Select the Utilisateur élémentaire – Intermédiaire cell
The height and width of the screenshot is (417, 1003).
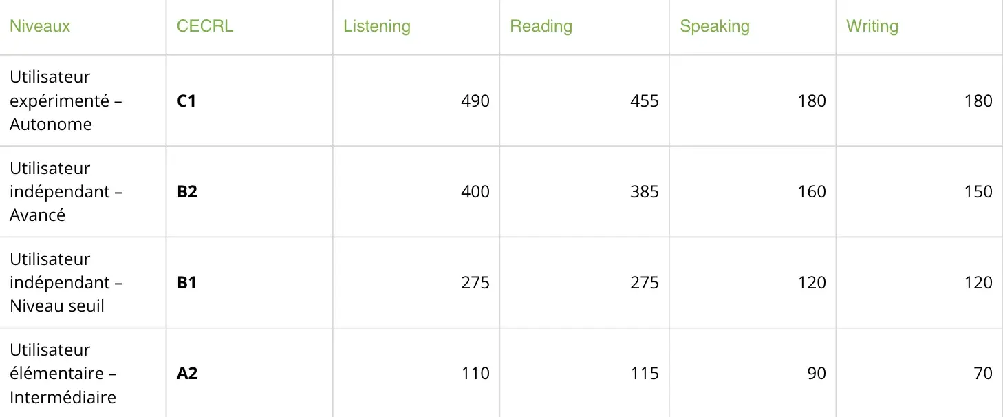pos(63,374)
